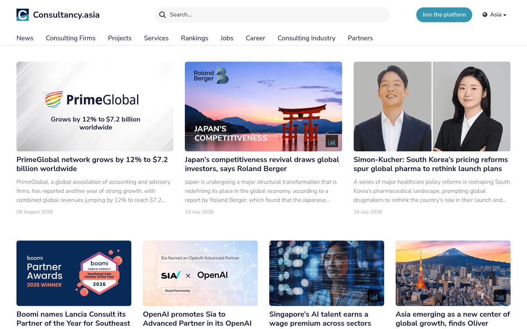
Task: Open Asia emerging as new center headline
Action: tap(453, 319)
